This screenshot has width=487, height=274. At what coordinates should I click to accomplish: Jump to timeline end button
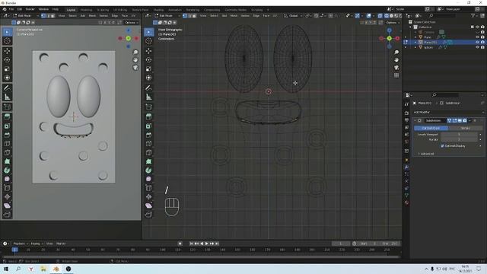pyautogui.click(x=217, y=244)
